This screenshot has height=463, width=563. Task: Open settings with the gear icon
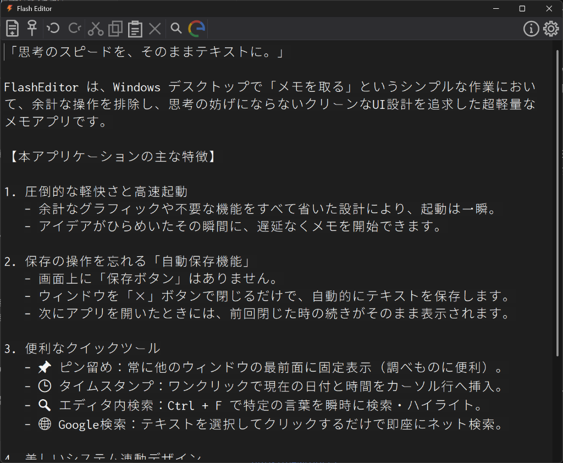pyautogui.click(x=551, y=29)
